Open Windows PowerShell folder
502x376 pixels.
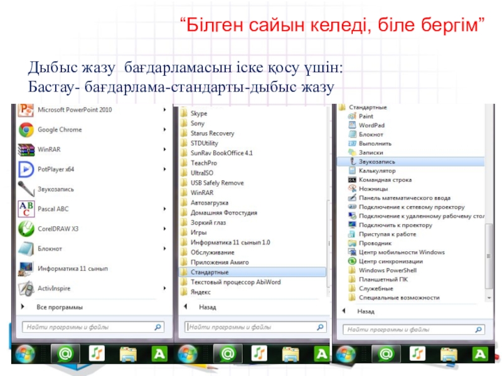pos(383,271)
